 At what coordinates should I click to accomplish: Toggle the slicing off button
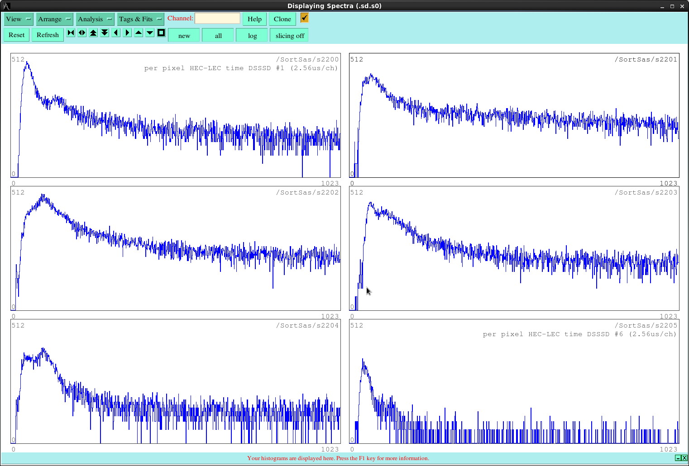click(290, 35)
